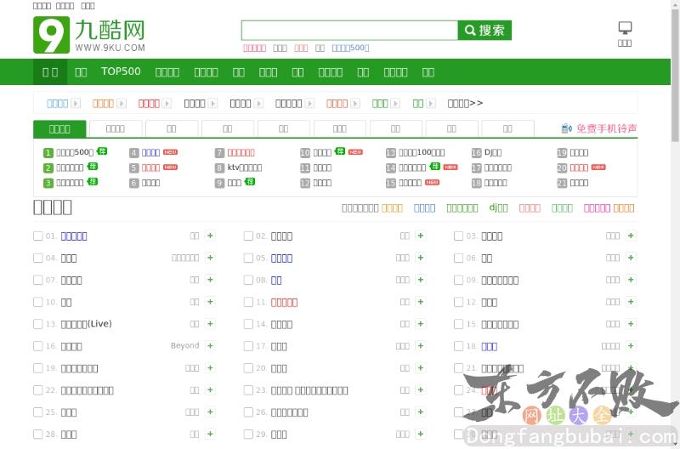Screen dimensions: 680x449
Task: Click the green number 3 ranking badge
Action: 48,183
